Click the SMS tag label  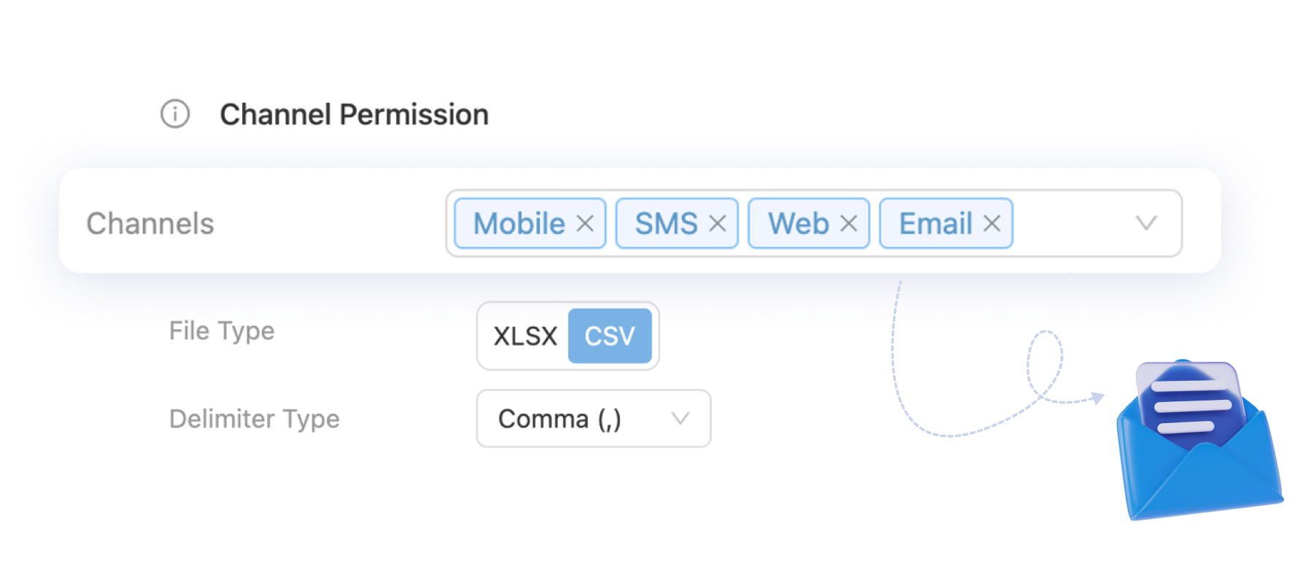(666, 224)
